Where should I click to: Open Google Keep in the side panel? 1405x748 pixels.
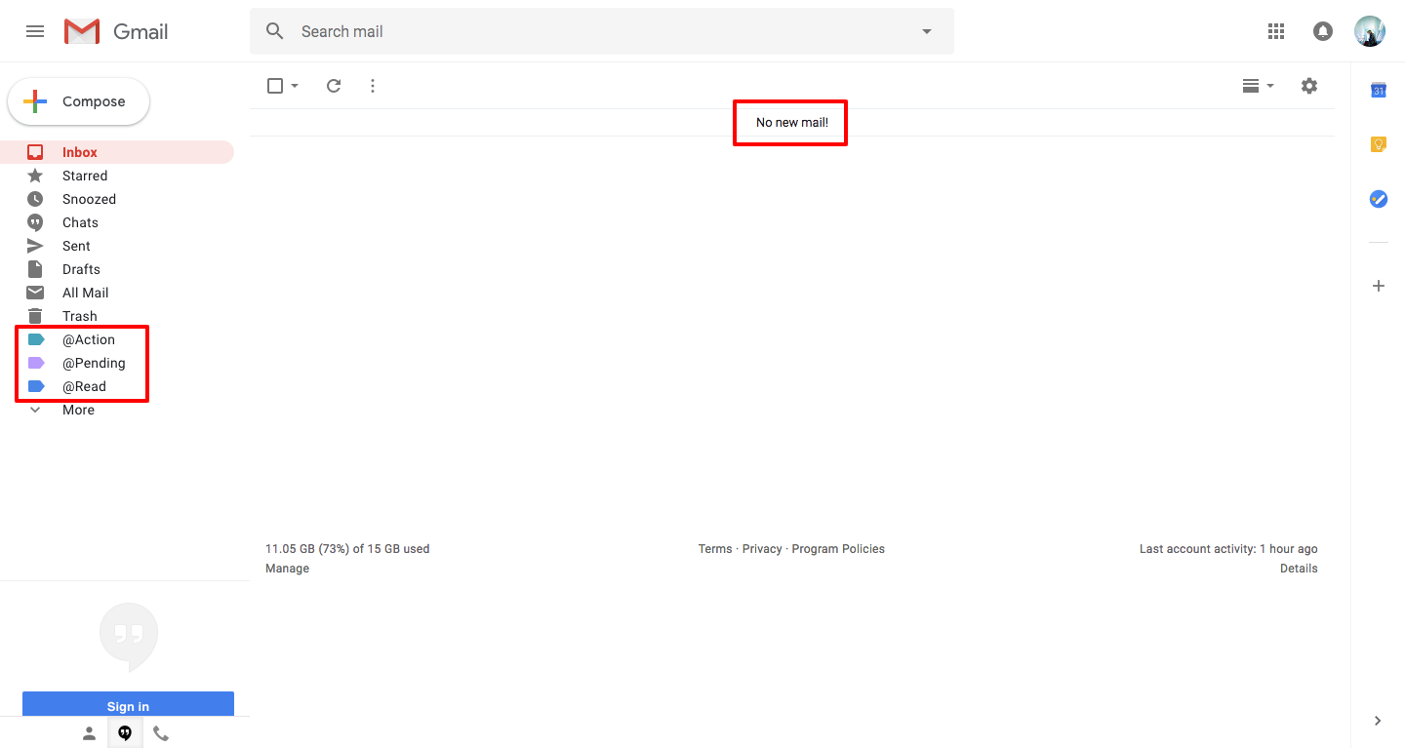[x=1378, y=143]
